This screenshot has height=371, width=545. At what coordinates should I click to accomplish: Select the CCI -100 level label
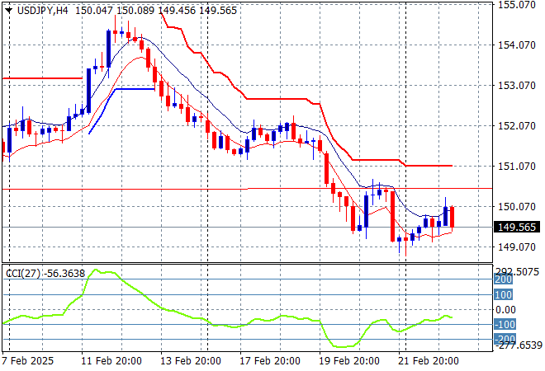click(x=505, y=325)
